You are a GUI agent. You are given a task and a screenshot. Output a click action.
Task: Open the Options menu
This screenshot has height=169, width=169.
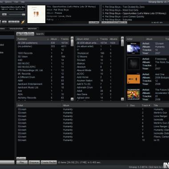8,2
